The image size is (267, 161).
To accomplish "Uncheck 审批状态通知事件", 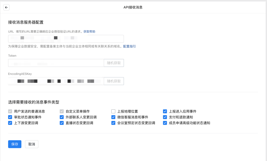I will [10, 117].
